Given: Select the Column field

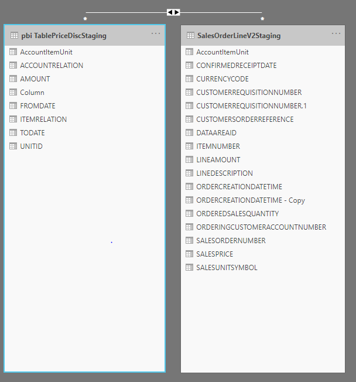Looking at the screenshot, I should [32, 93].
